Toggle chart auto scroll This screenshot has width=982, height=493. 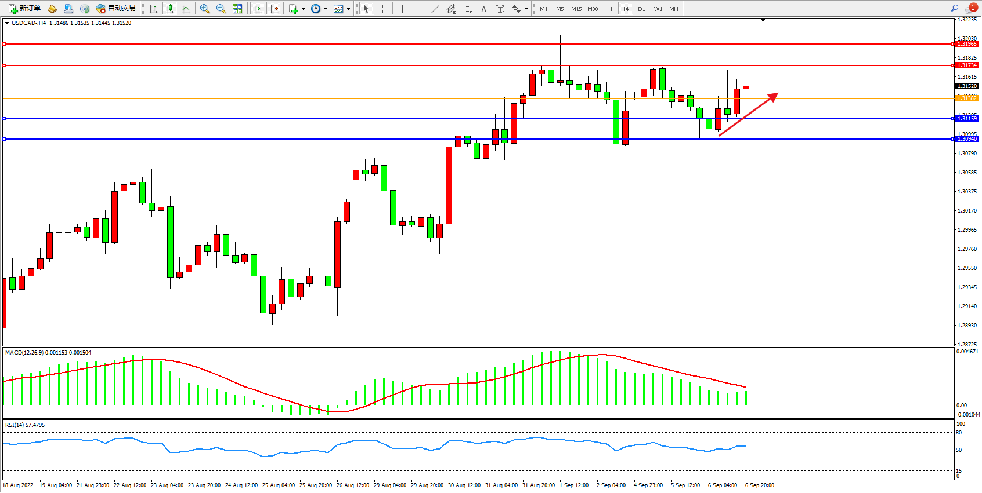258,9
